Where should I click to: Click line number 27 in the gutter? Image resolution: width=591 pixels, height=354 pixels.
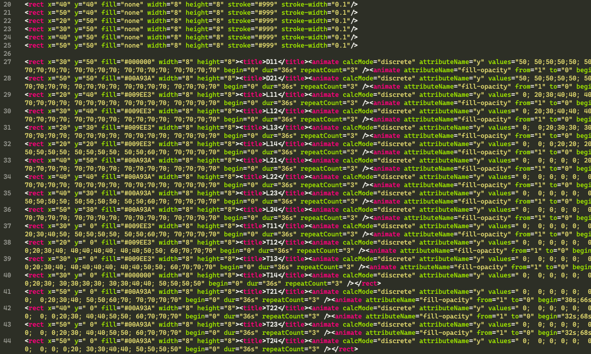7,62
